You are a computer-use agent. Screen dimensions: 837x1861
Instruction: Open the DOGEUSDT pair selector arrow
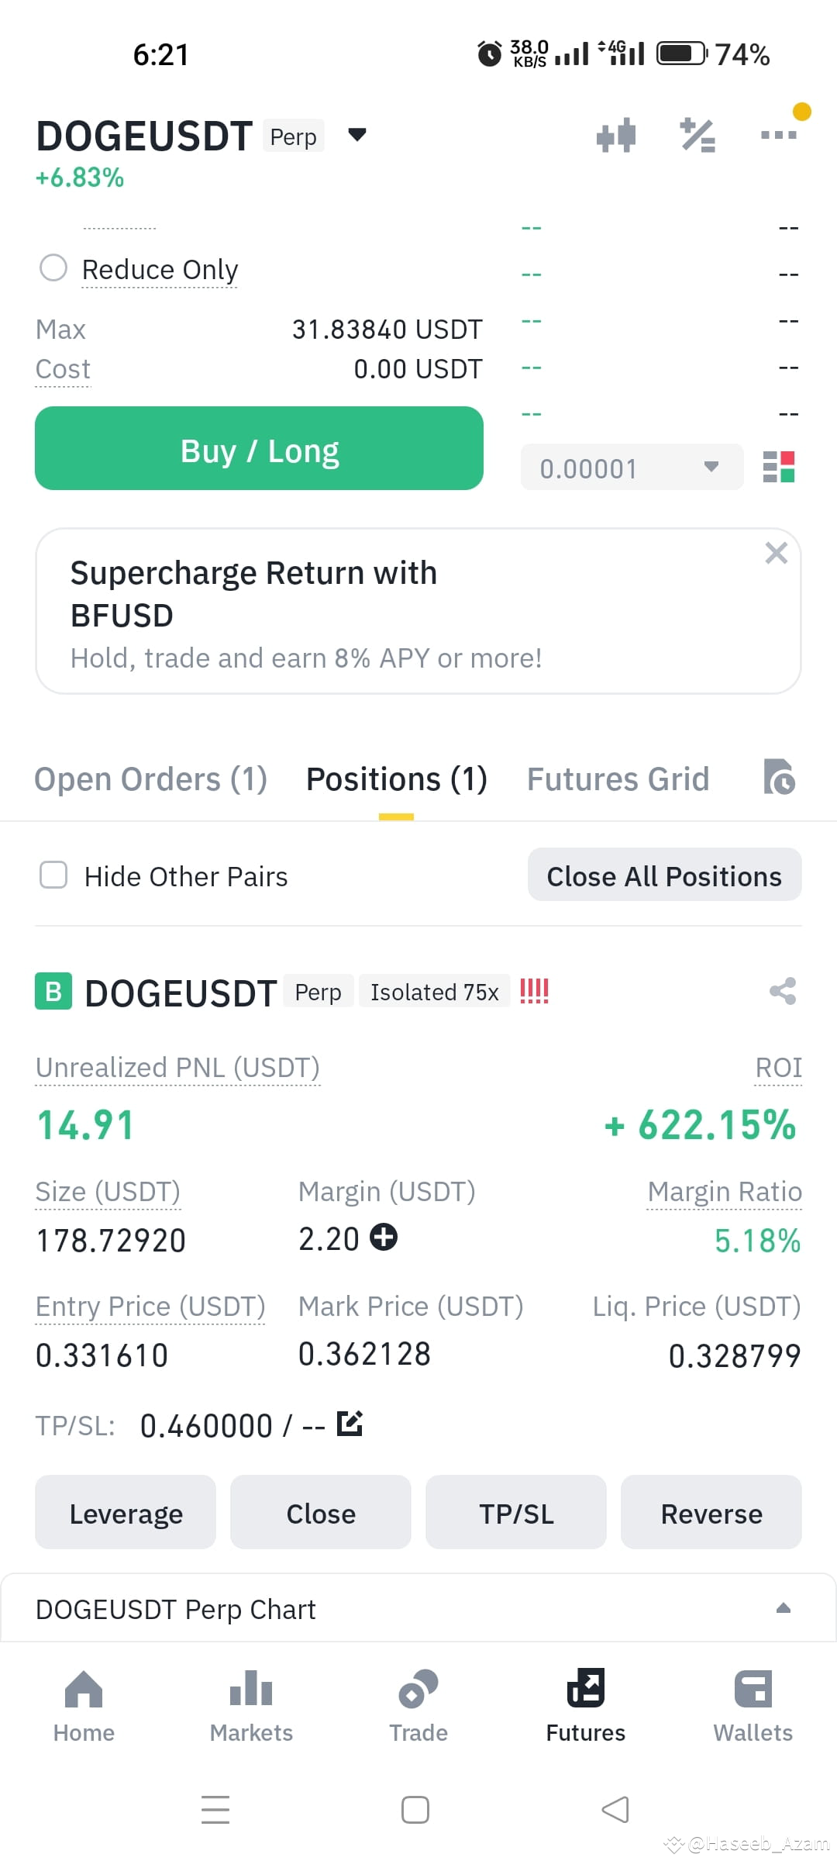(356, 135)
